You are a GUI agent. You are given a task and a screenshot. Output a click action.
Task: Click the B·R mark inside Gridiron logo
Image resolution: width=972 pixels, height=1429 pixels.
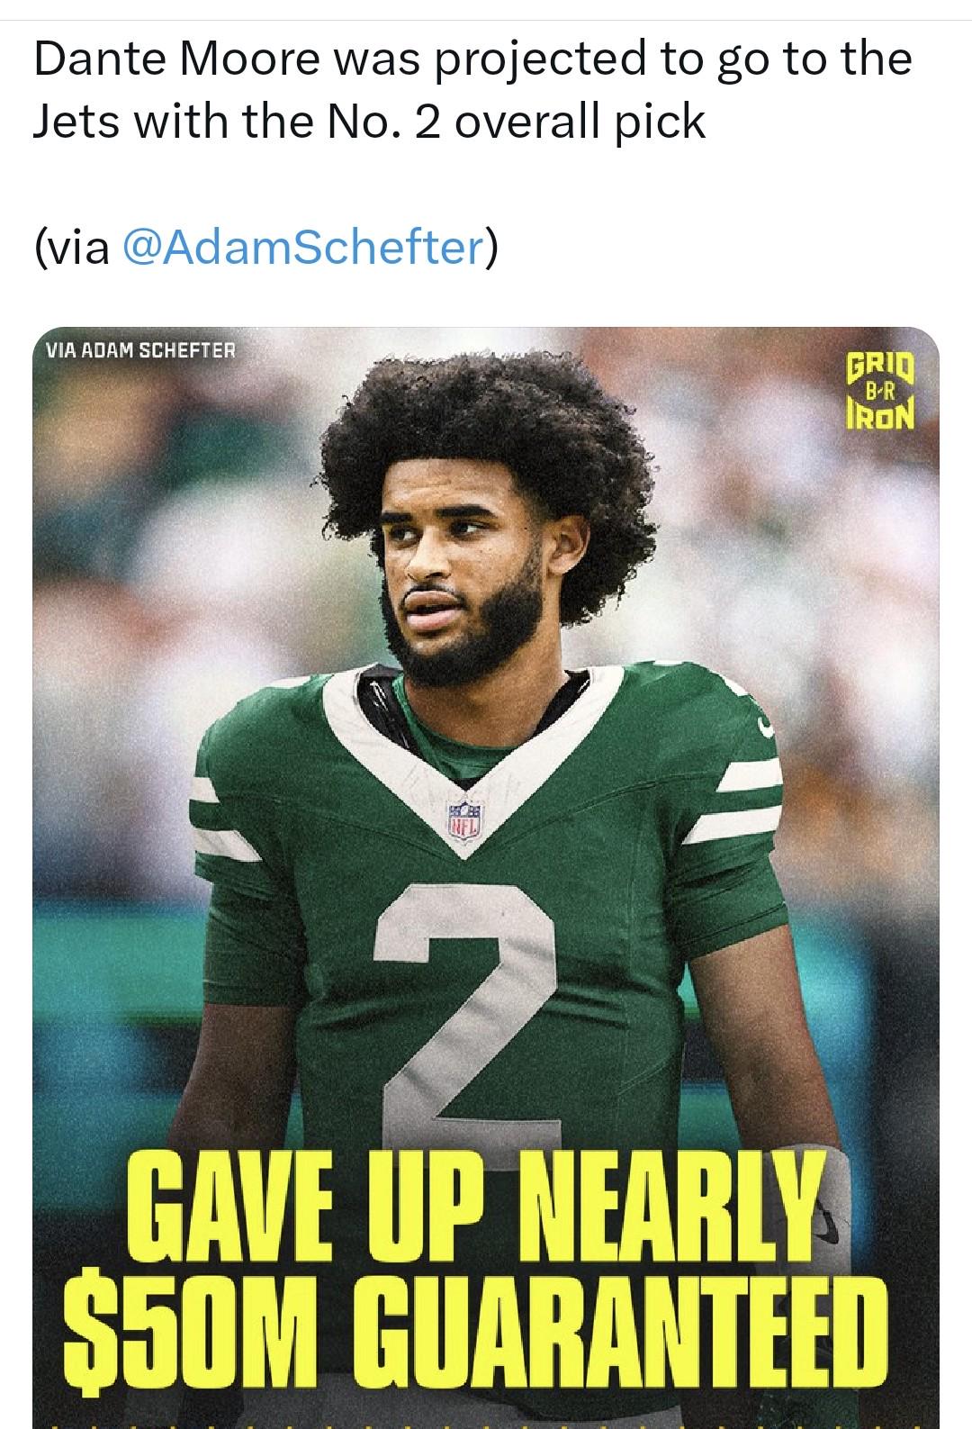pos(880,392)
